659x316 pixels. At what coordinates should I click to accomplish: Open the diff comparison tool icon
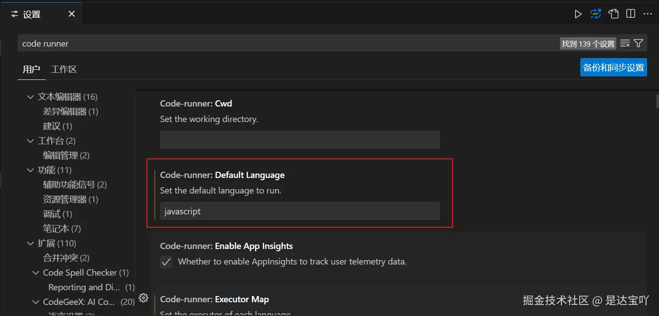click(x=595, y=14)
